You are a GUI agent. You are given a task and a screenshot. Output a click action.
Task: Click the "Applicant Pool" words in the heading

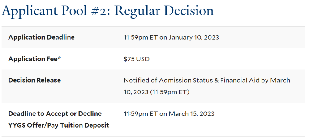point(44,11)
